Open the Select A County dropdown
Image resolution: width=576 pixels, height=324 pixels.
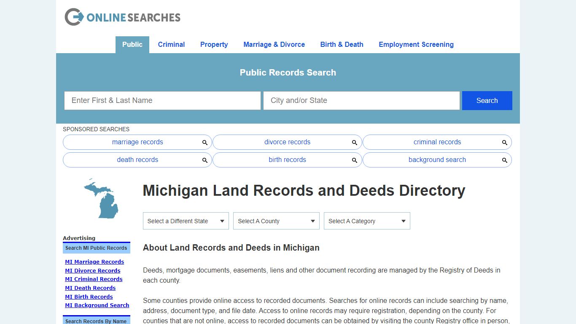[276, 221]
